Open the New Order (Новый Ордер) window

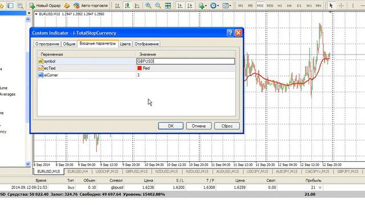click(45, 5)
